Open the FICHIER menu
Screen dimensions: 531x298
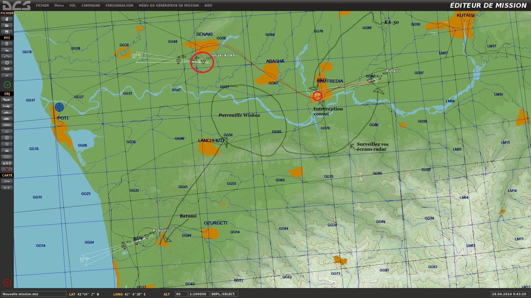42,5
